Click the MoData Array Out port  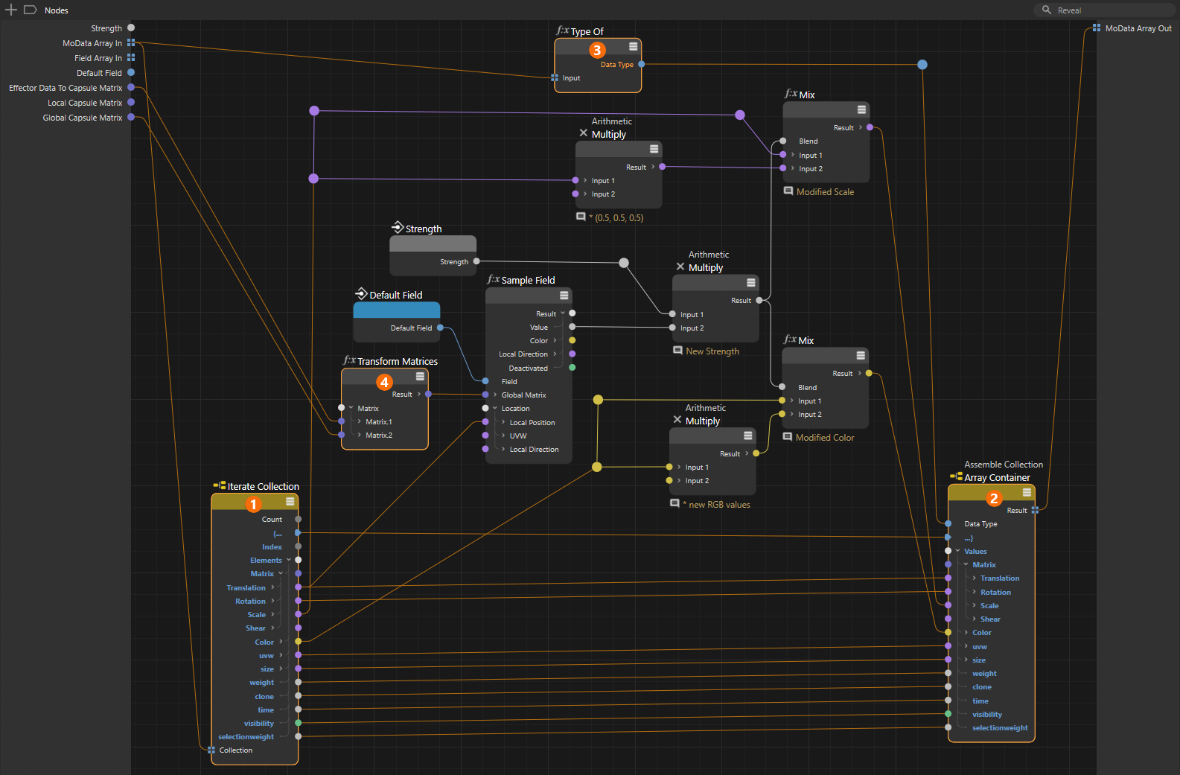pos(1096,28)
